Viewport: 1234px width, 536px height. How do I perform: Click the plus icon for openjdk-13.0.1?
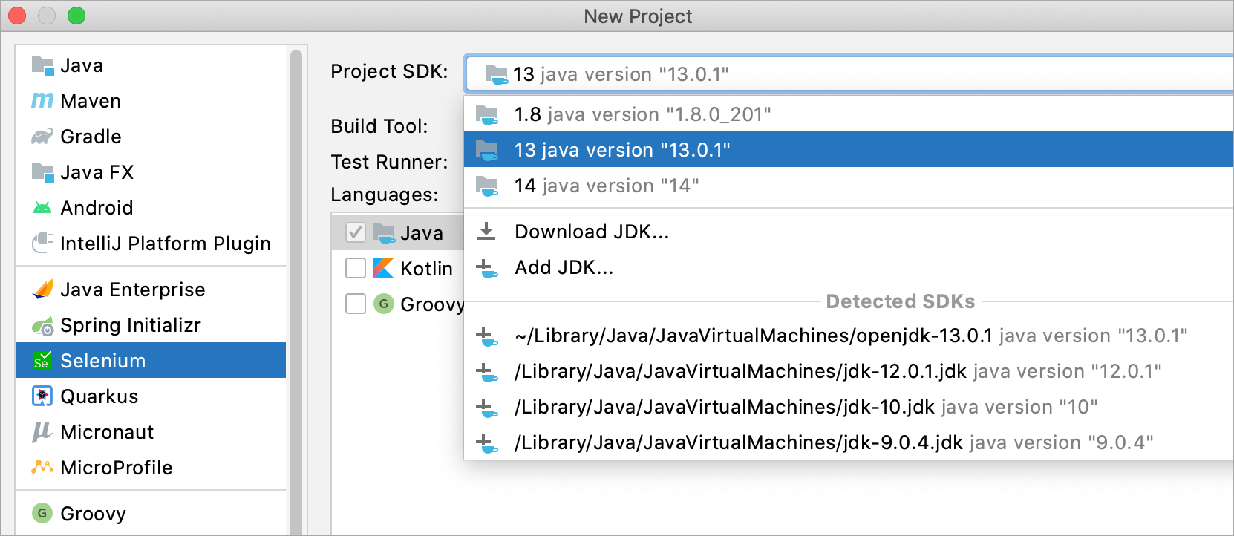(486, 337)
